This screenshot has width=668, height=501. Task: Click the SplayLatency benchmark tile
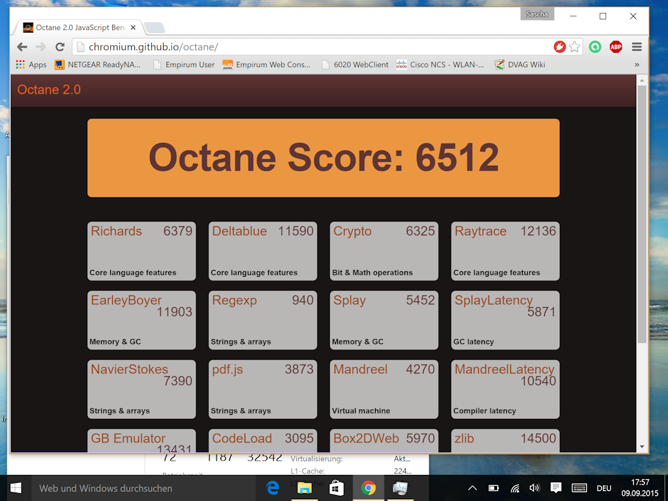click(506, 320)
